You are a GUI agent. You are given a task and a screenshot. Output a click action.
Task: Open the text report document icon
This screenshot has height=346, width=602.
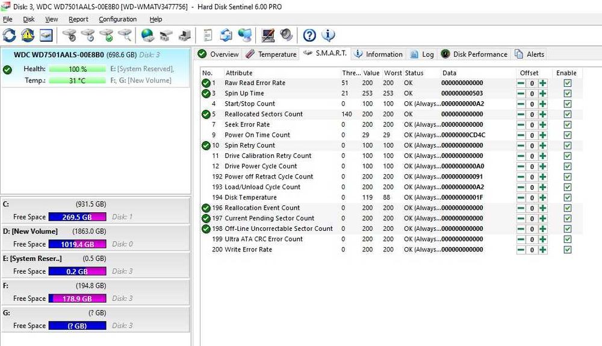[x=208, y=36]
